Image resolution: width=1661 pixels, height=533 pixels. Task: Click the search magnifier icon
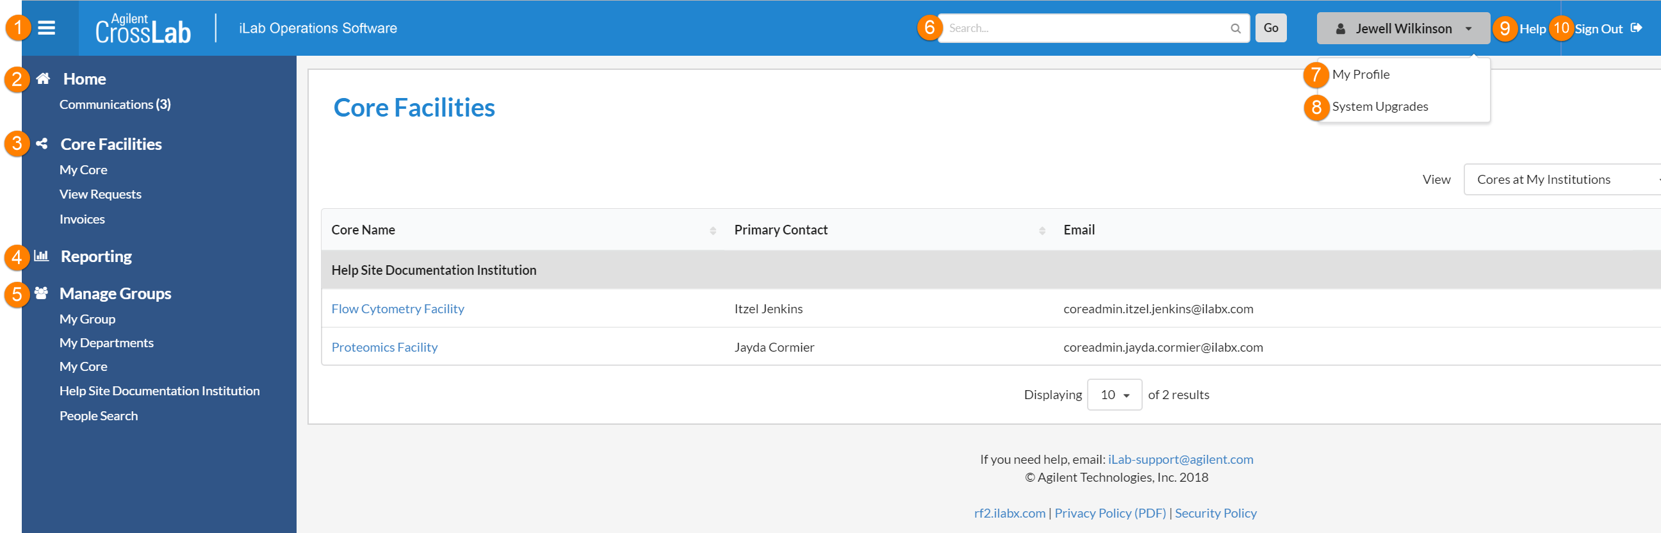[x=1235, y=28]
